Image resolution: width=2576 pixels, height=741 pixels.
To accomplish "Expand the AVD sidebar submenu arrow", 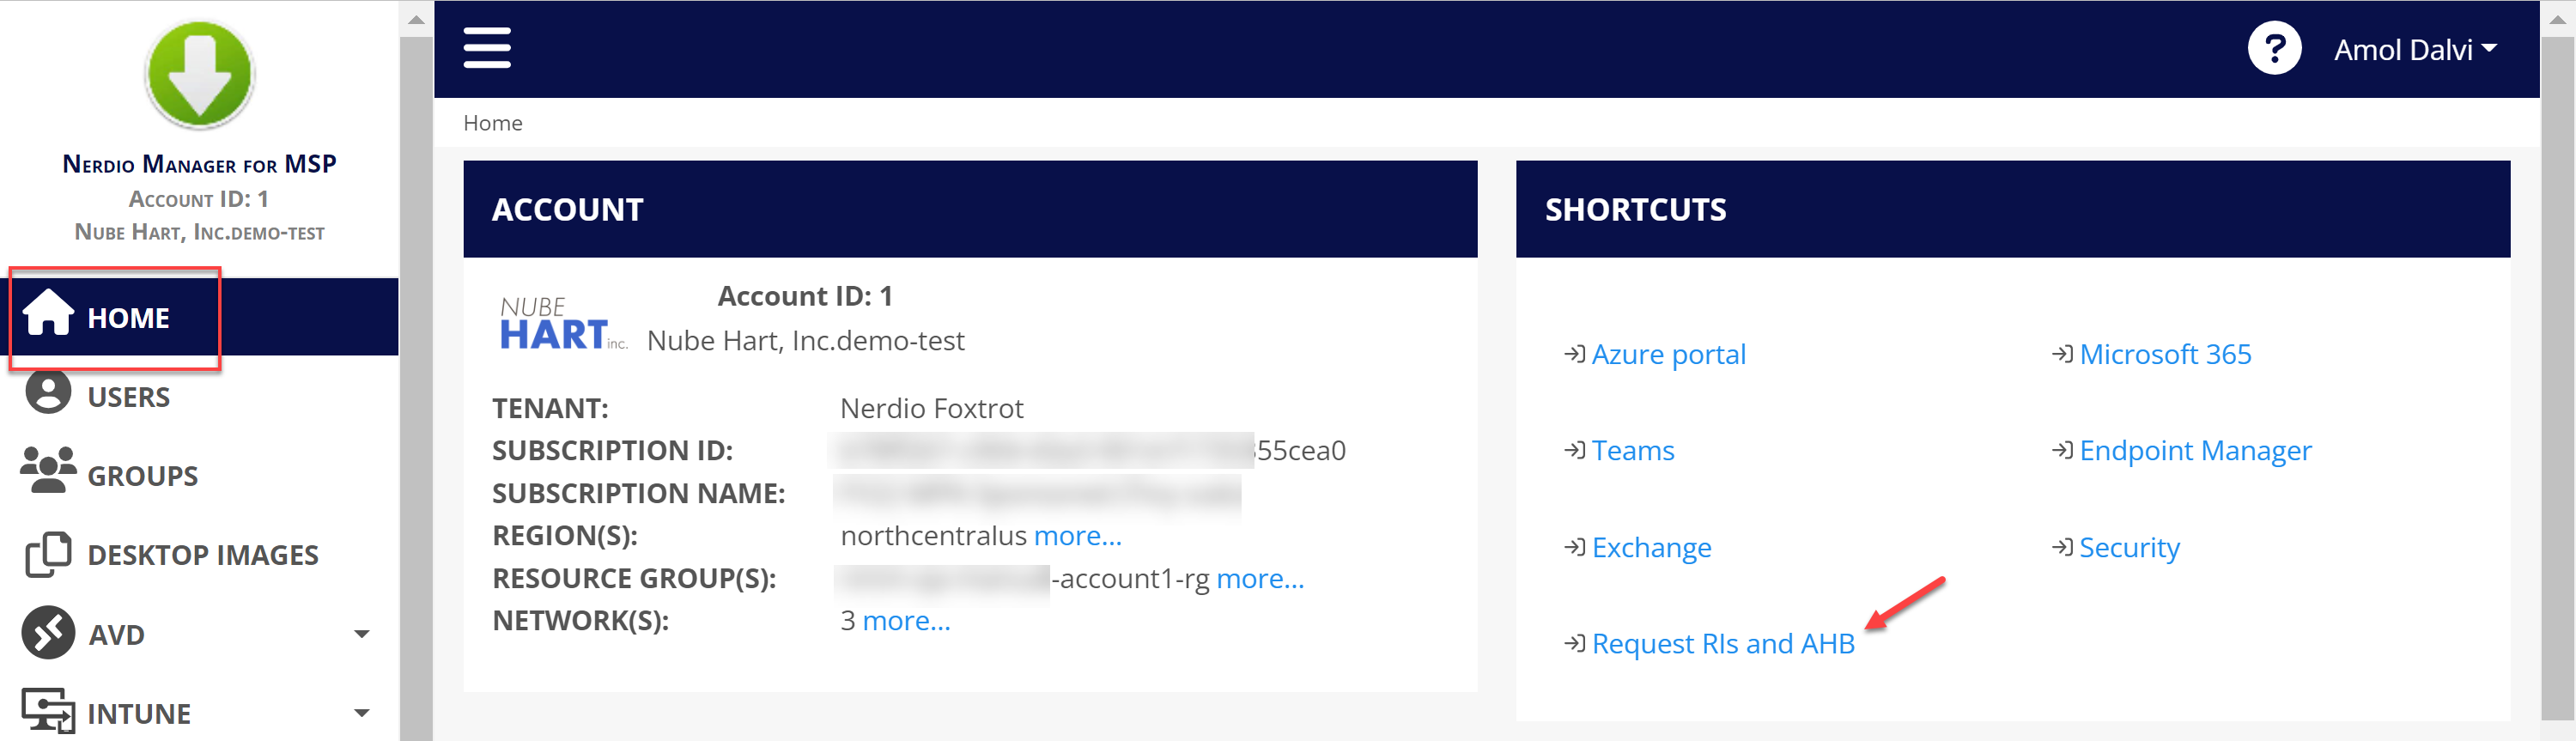I will coord(362,634).
